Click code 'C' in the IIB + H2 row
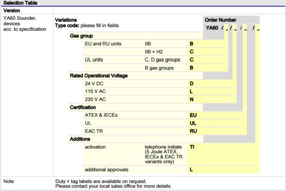The height and width of the screenshot is (191, 286). 192,52
